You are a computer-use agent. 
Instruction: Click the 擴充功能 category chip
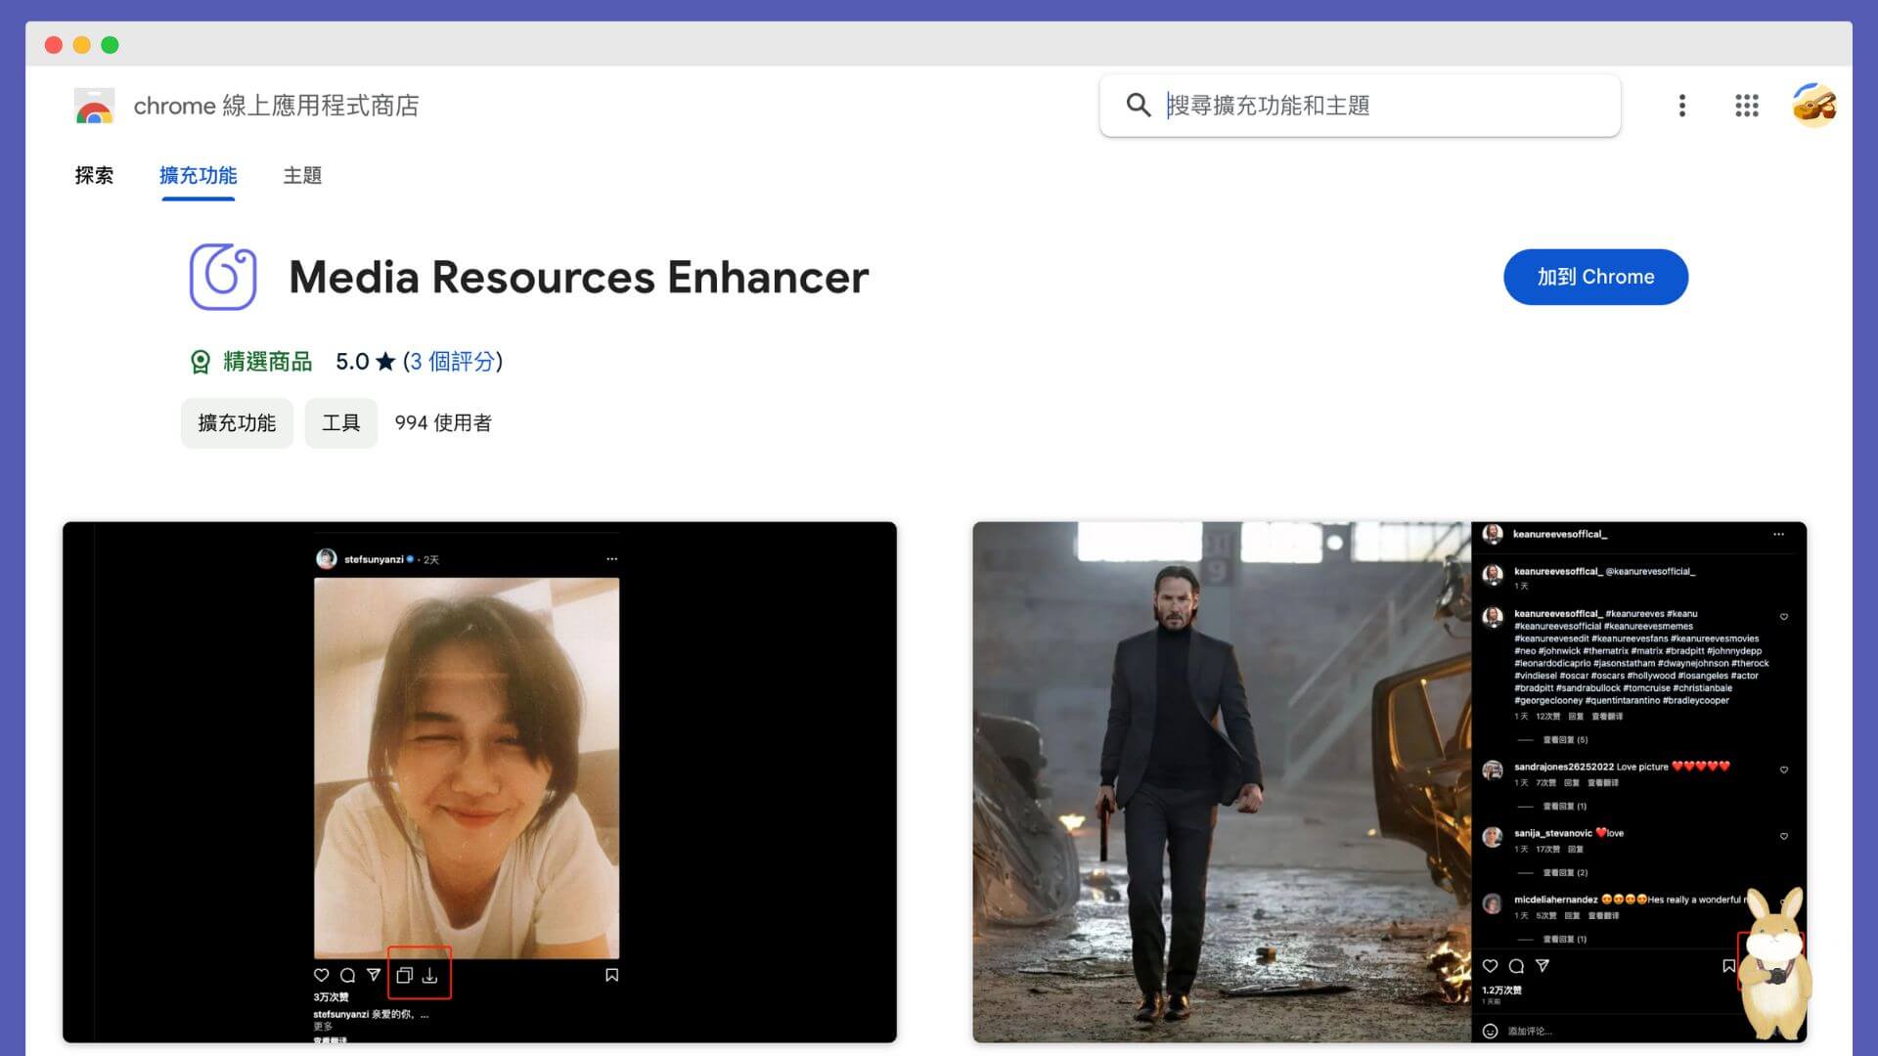(x=237, y=423)
